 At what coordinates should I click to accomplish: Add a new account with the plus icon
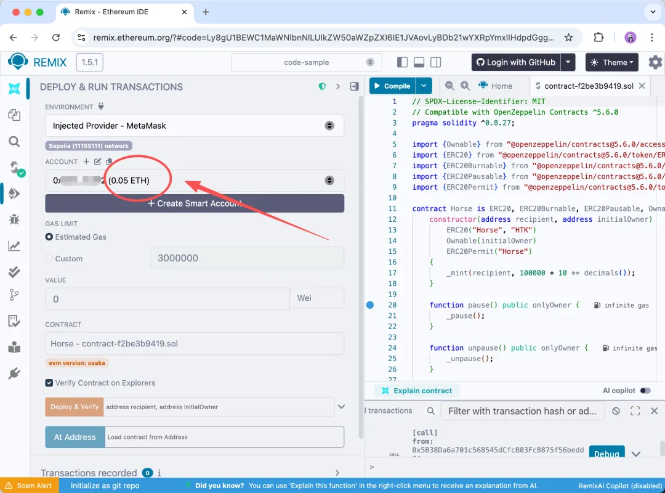[86, 161]
